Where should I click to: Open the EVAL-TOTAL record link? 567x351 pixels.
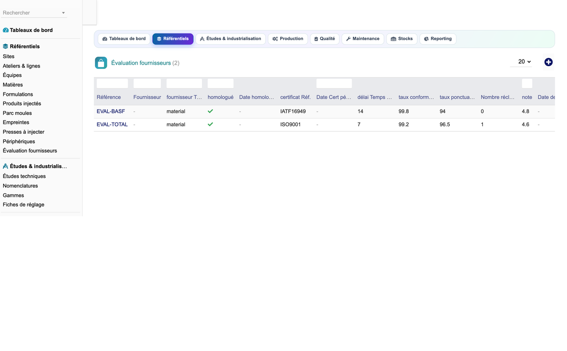(x=112, y=125)
